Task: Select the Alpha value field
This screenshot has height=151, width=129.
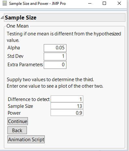Action: [55, 48]
